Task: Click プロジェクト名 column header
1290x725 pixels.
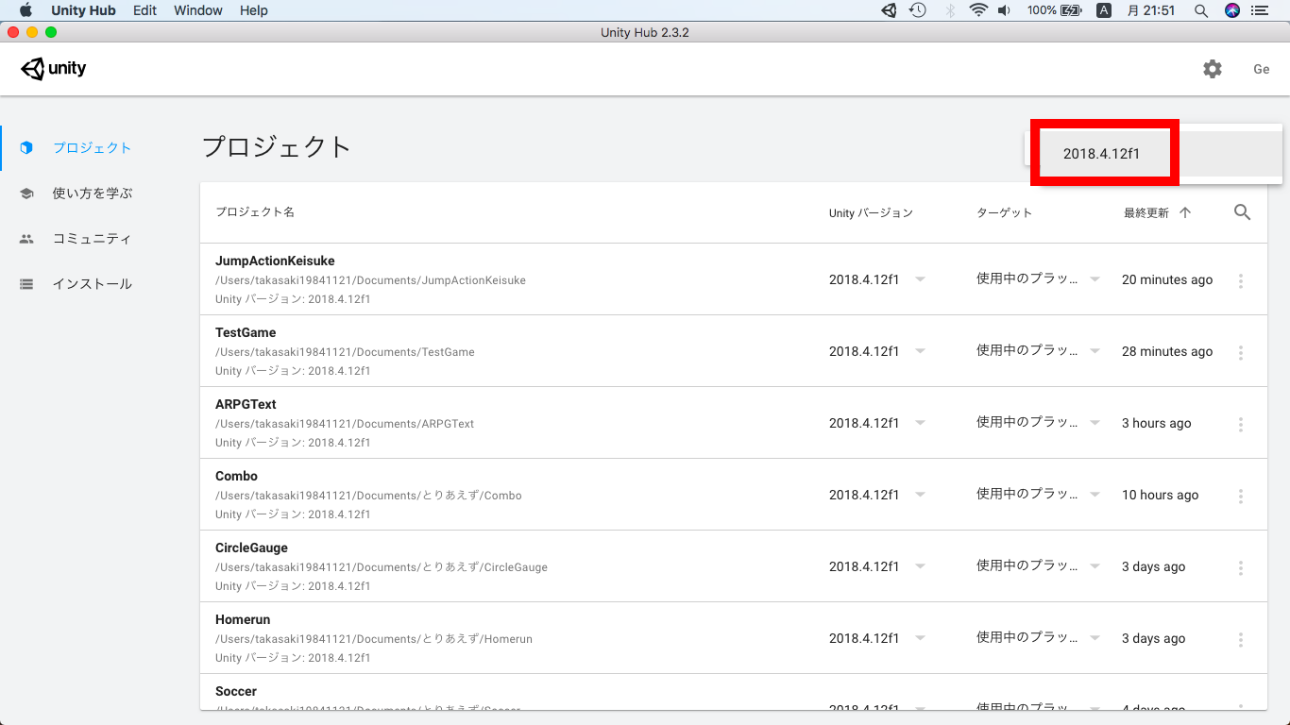Action: 255,212
